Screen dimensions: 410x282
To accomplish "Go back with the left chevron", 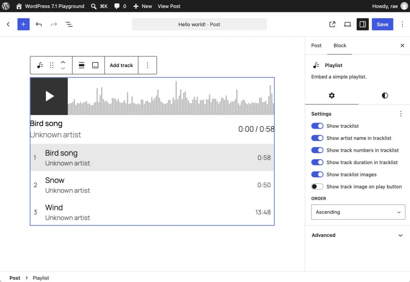I will tap(8, 24).
